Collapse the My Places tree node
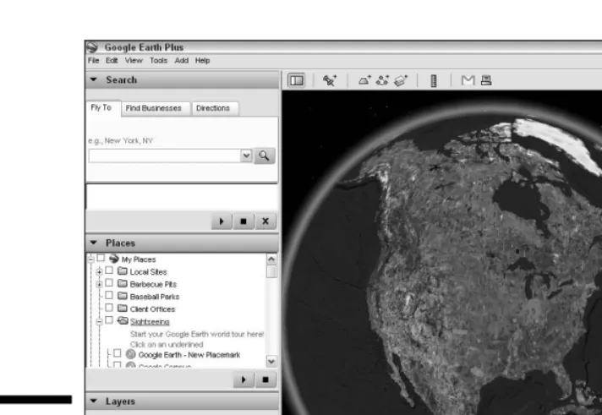602x415 pixels. (91, 259)
